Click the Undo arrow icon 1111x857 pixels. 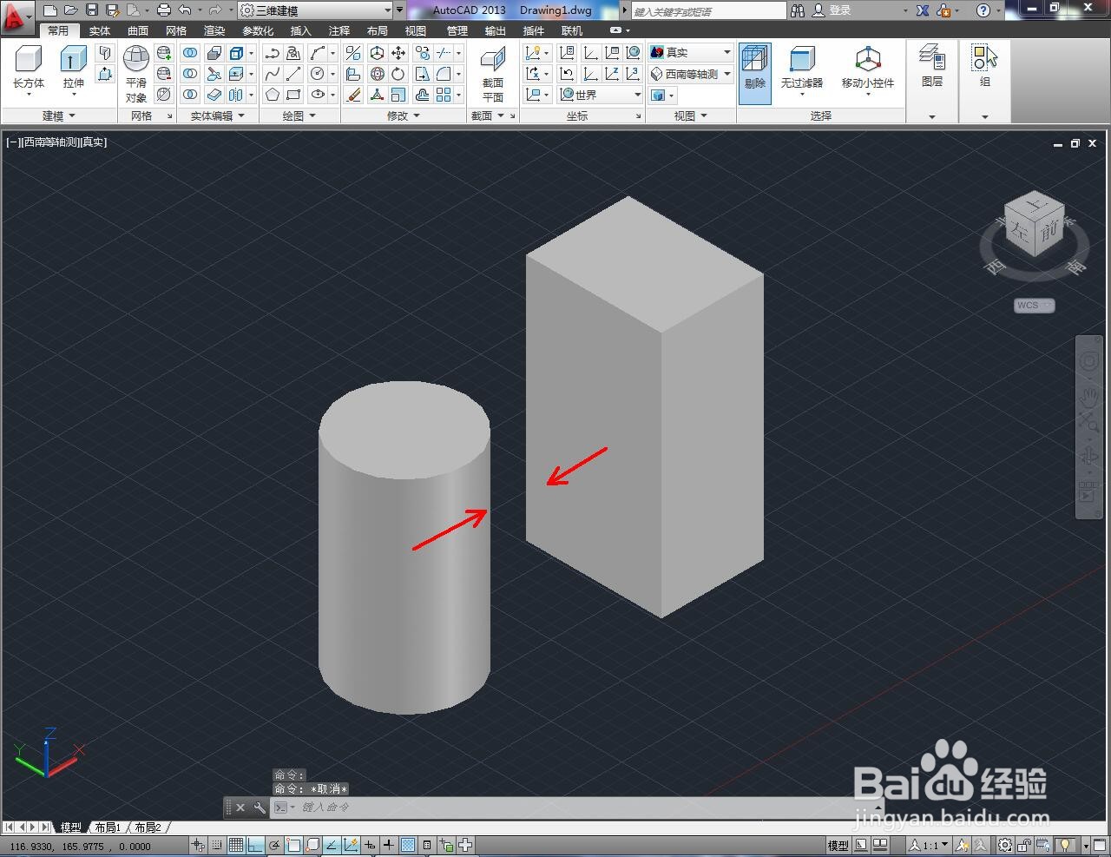coord(185,10)
